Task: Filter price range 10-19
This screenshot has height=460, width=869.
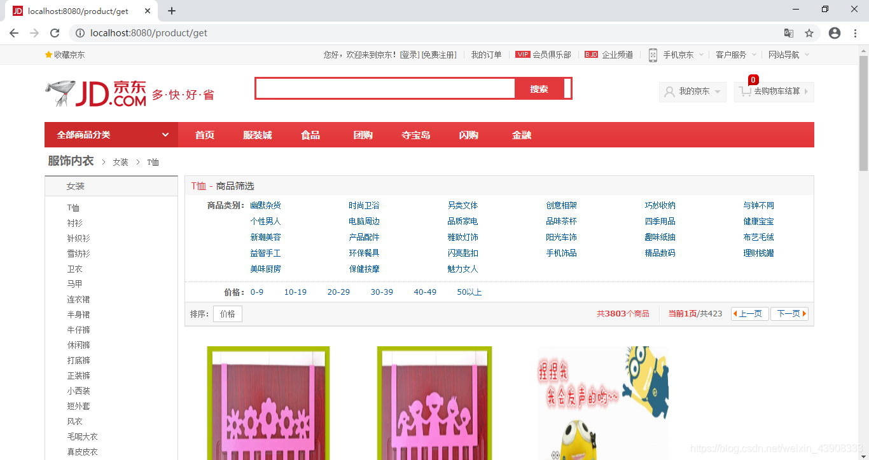Action: [295, 292]
